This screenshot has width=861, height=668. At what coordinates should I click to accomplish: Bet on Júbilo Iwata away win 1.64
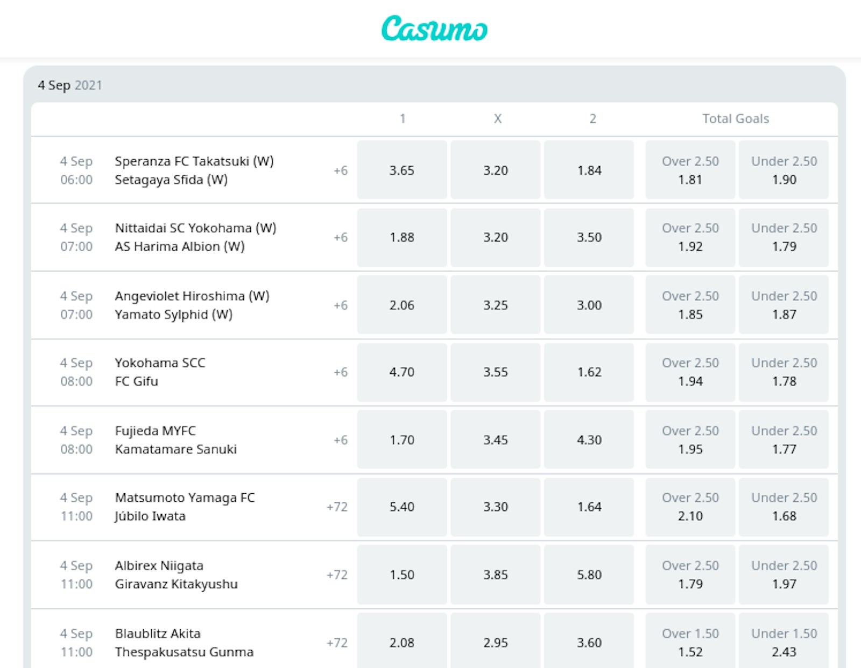click(x=589, y=507)
